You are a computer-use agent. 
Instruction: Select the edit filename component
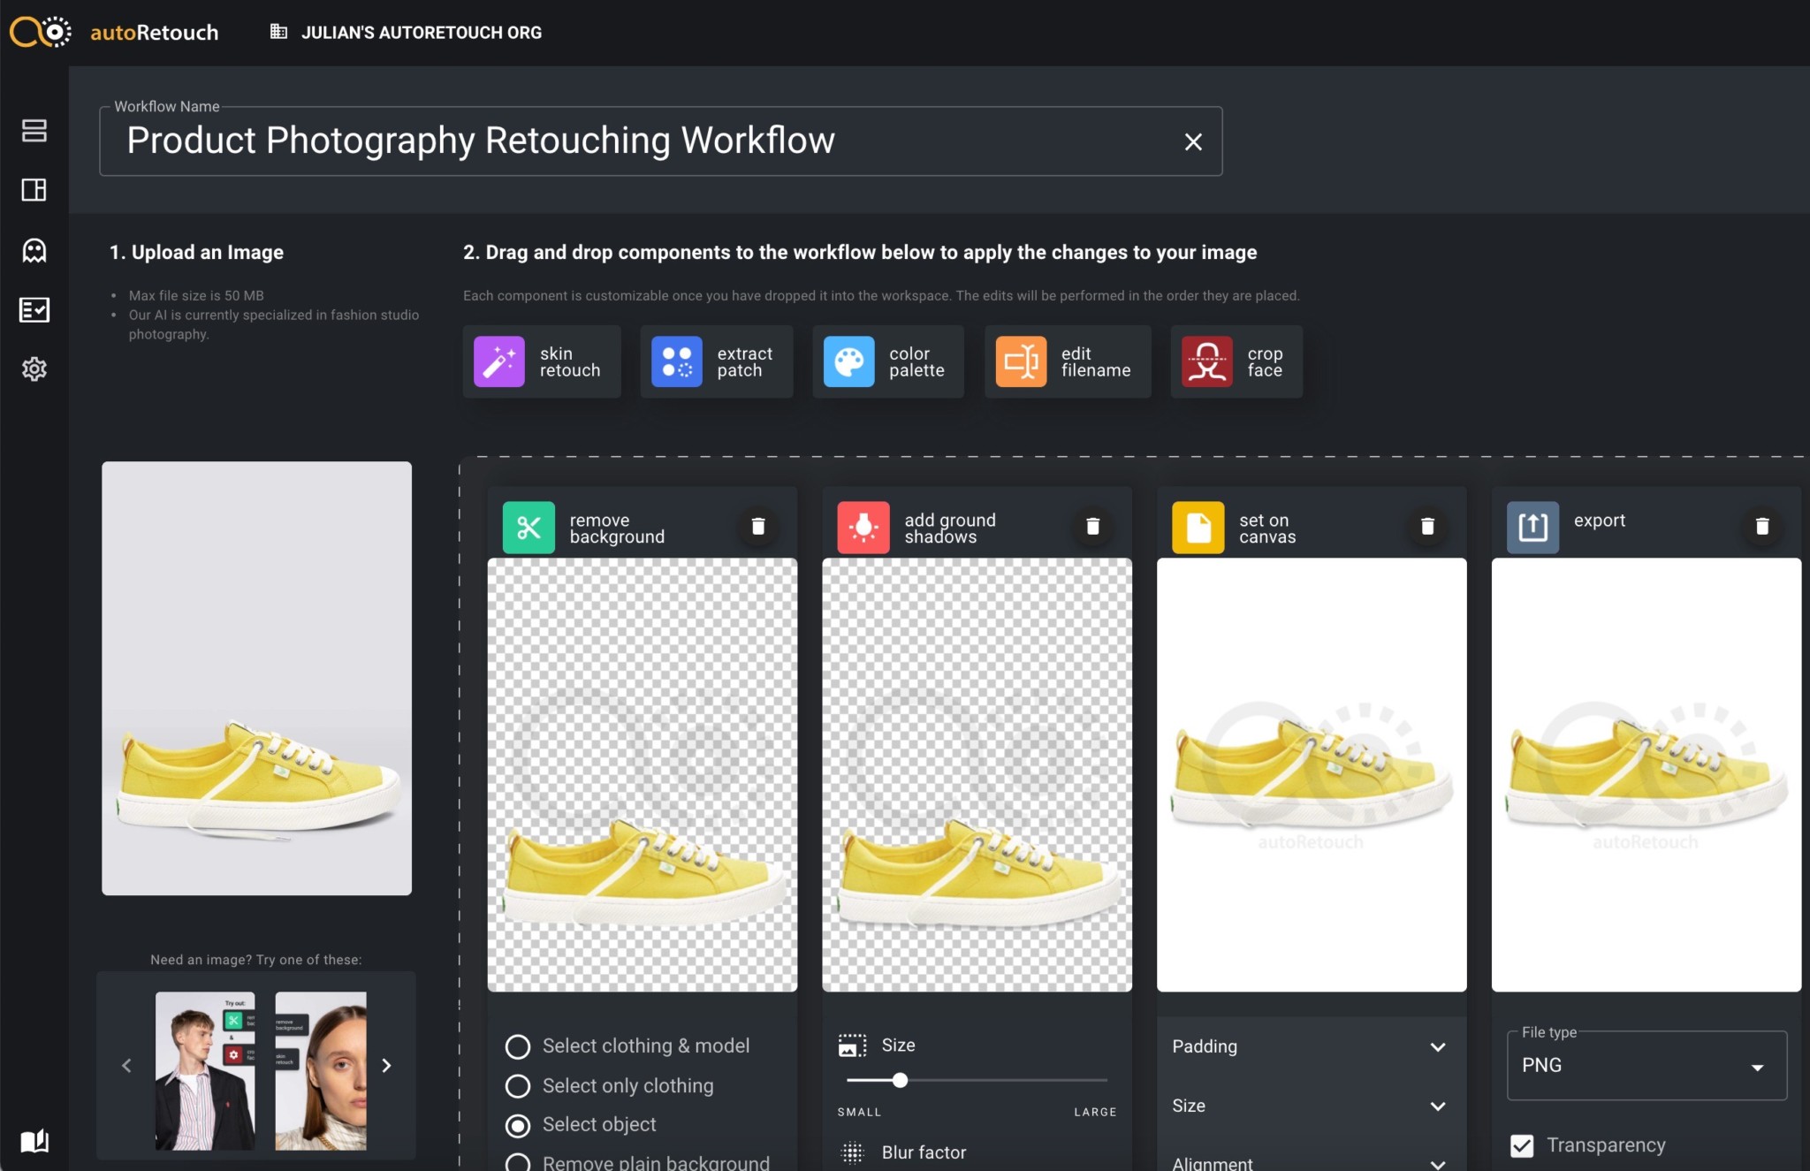point(1068,361)
